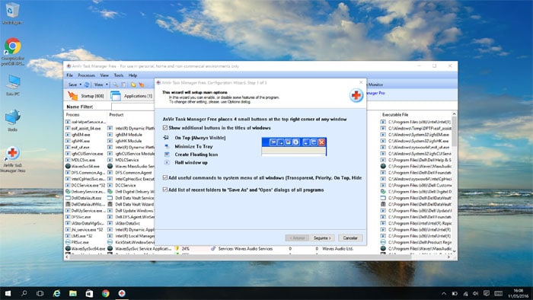Toggle Add list of recent folders checkbox
Image resolution: width=533 pixels, height=300 pixels.
165,190
